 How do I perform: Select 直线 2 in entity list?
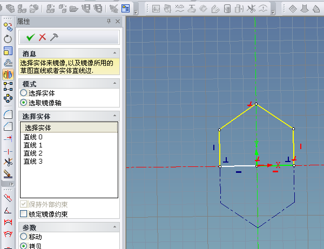coord(33,153)
